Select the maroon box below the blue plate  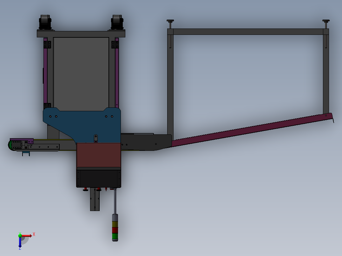pos(99,155)
